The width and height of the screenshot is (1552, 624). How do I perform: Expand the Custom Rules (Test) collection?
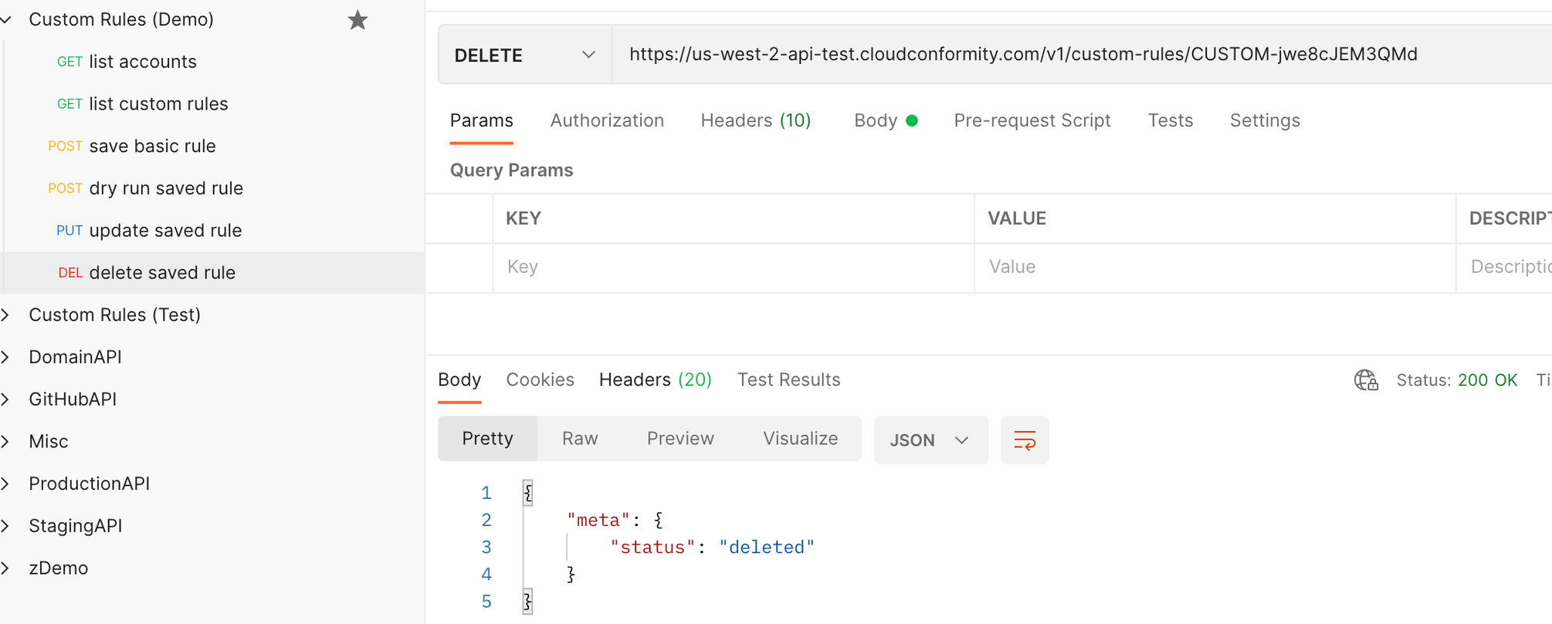click(x=7, y=315)
